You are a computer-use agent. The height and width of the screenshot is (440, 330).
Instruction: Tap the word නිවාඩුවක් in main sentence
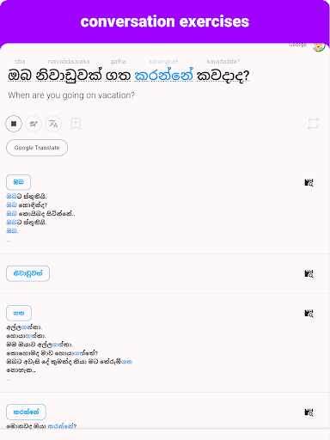click(69, 76)
